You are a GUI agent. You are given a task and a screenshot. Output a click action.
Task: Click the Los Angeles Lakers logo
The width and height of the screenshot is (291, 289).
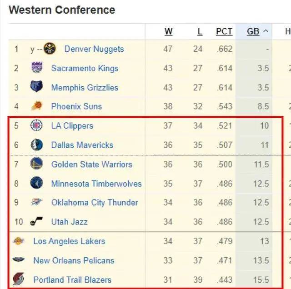pyautogui.click(x=19, y=241)
